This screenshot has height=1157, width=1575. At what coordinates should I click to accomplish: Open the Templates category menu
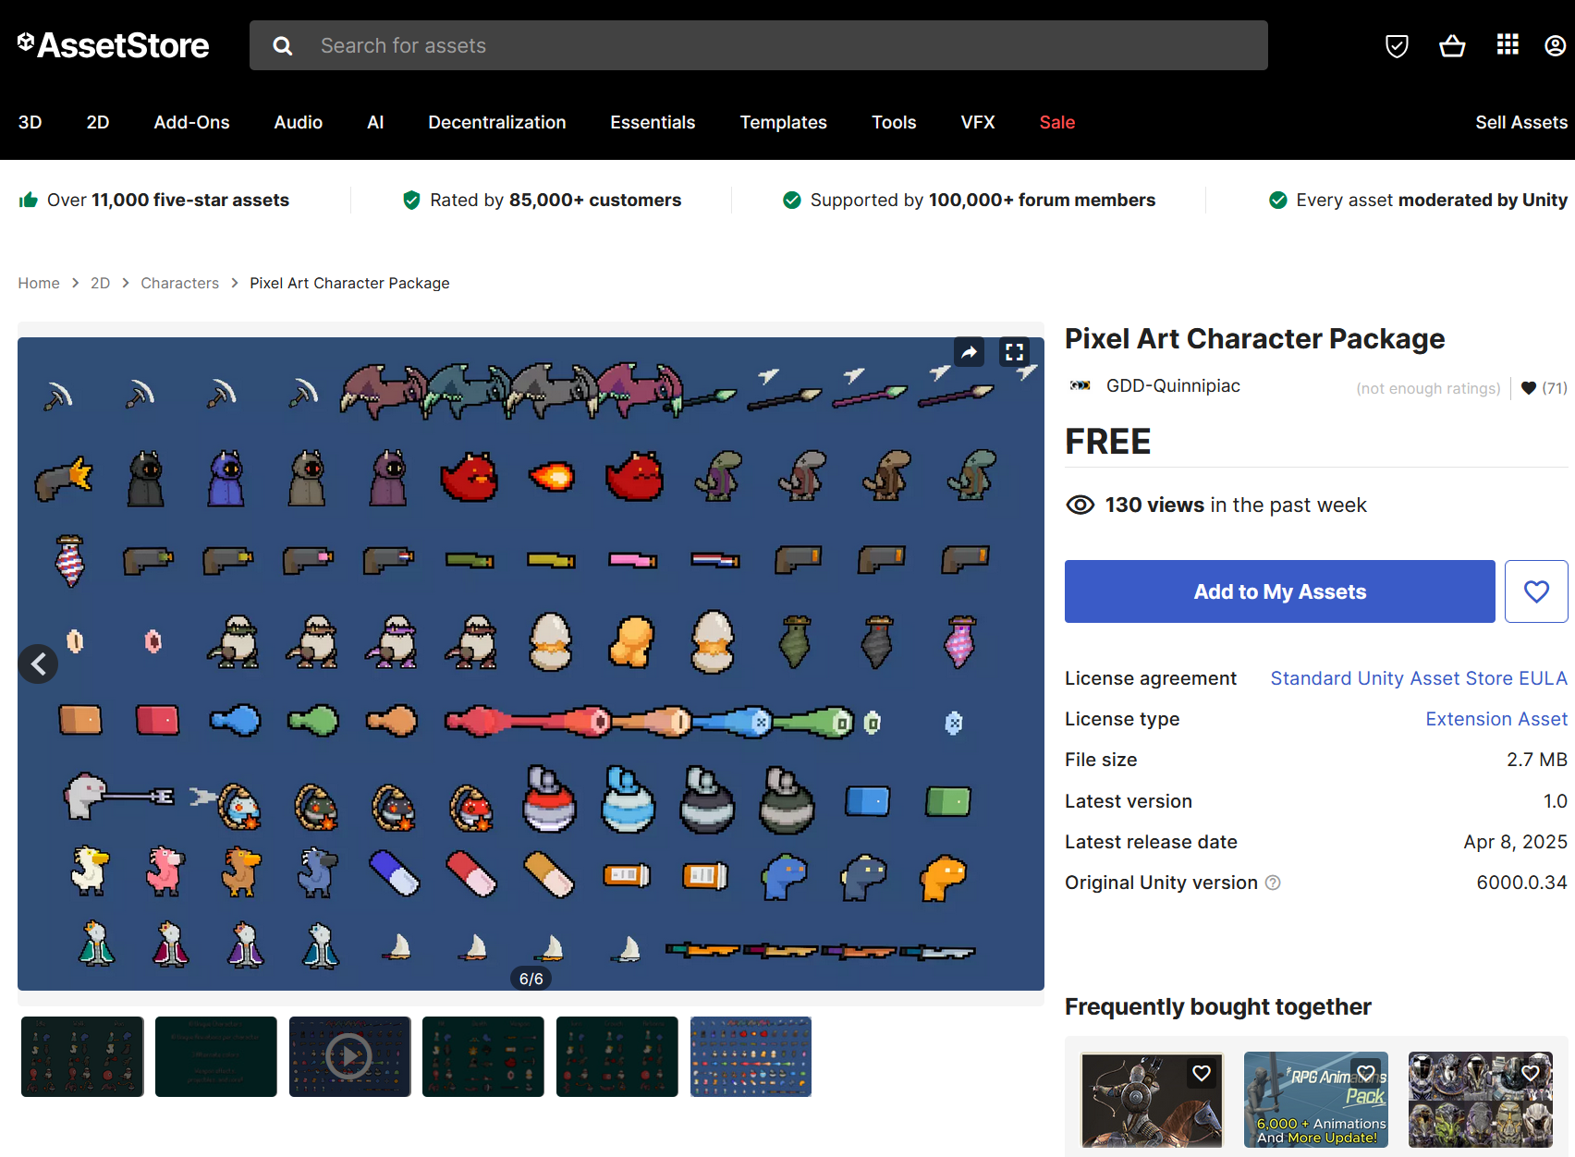tap(783, 122)
